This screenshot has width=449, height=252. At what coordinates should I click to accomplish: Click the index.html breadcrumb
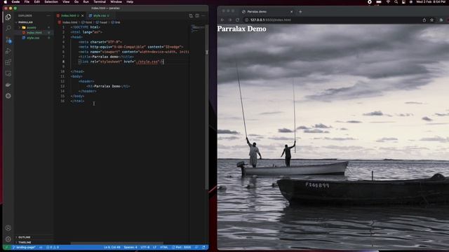coord(69,22)
